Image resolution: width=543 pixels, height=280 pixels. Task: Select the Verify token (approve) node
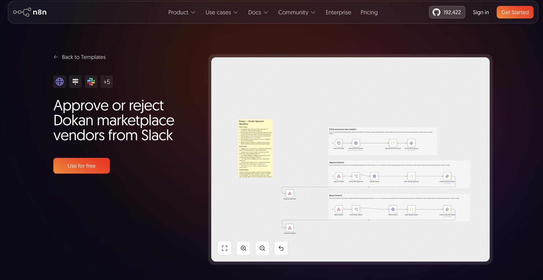click(x=356, y=176)
